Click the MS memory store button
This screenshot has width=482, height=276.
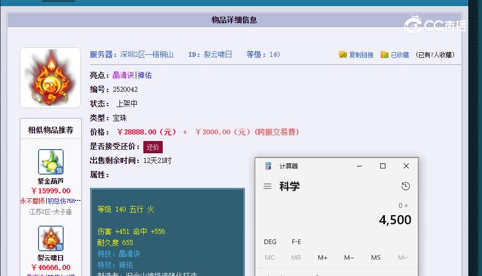376,258
